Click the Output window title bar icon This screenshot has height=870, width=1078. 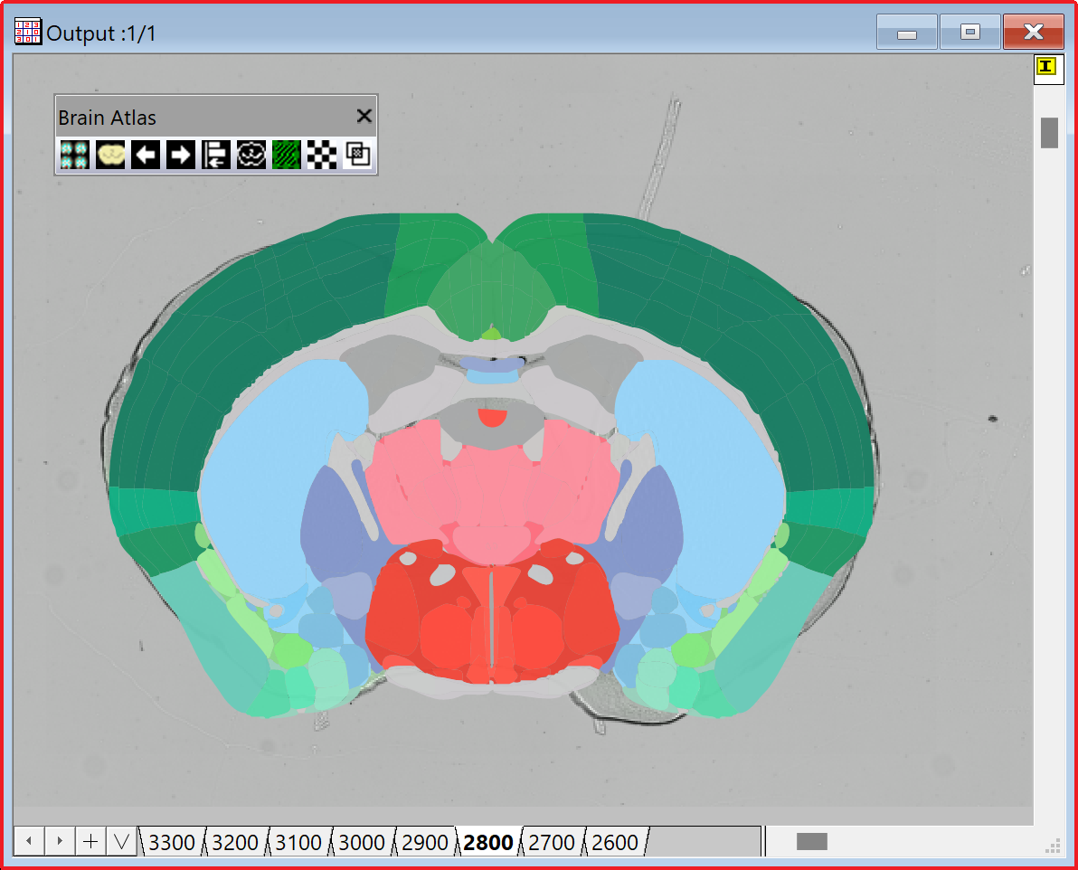[28, 31]
